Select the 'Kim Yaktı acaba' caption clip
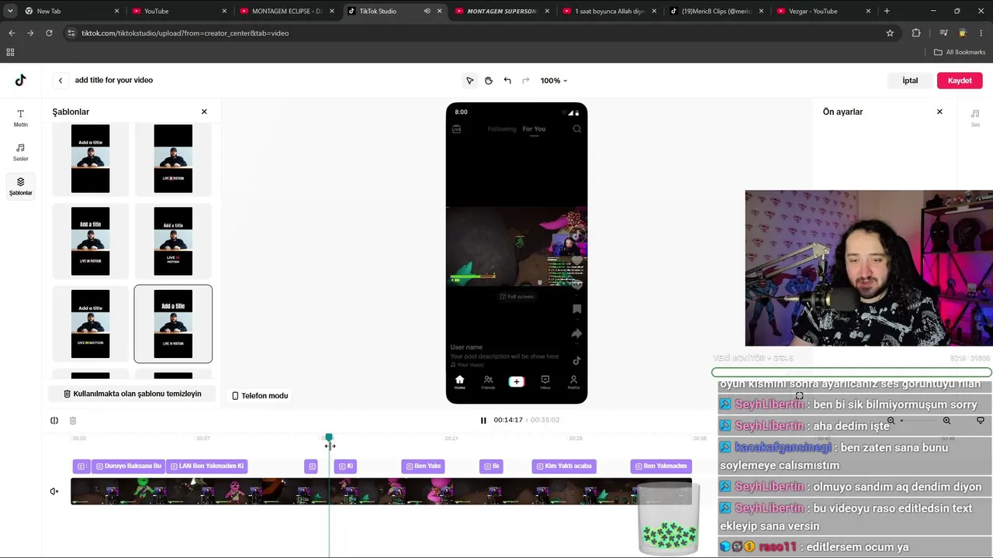 564,466
